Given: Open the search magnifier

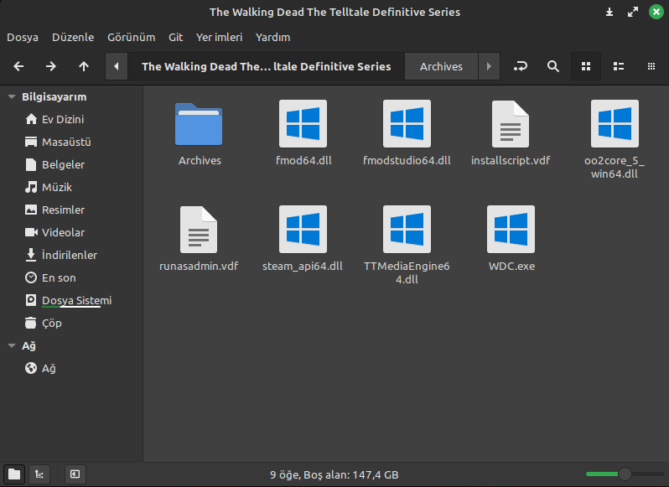Looking at the screenshot, I should pos(553,66).
